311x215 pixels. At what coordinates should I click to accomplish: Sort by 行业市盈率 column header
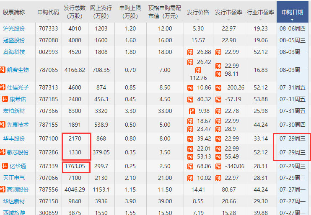[260, 12]
